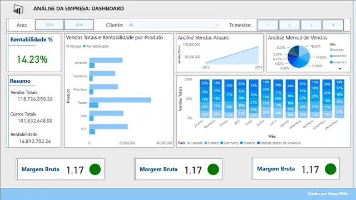Click United States of America legend item
This screenshot has width=356, height=200.
(279, 143)
